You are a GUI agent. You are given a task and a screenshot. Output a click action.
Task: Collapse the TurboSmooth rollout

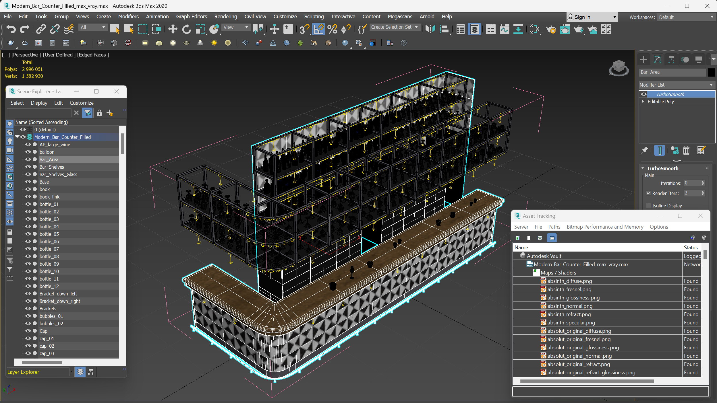[643, 168]
